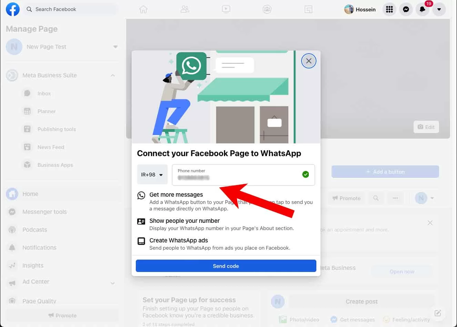This screenshot has height=327, width=457.
Task: Open Hossein profile in the top bar
Action: (x=360, y=10)
